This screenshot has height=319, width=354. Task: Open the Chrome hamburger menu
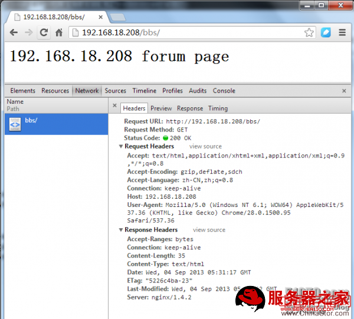(342, 33)
